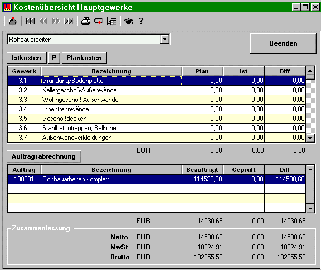
Task: Click Auftrag table scrollbar up arrow
Action: 310,169
